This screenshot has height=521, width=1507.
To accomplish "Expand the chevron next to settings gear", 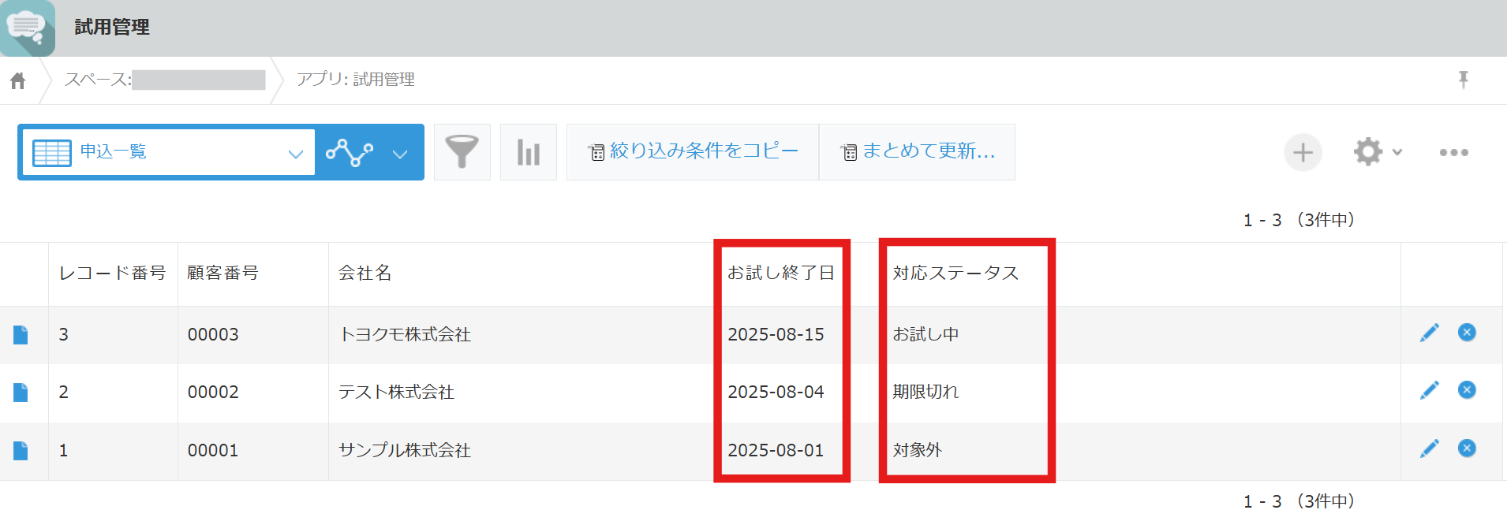I will point(1397,152).
